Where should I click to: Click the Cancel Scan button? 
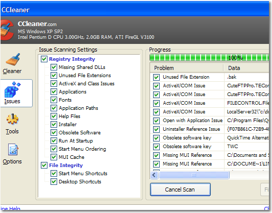coord(180,190)
